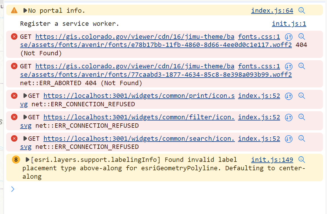Expand the filter/icon.svg GET error details
Screen dimensions: 327x214
25,117
